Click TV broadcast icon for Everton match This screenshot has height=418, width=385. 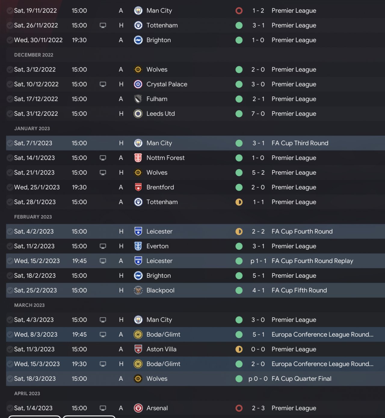point(103,246)
